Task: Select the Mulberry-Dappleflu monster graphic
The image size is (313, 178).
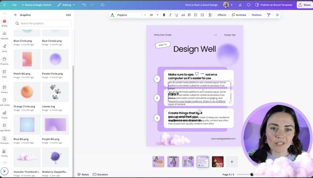Action: point(55,157)
